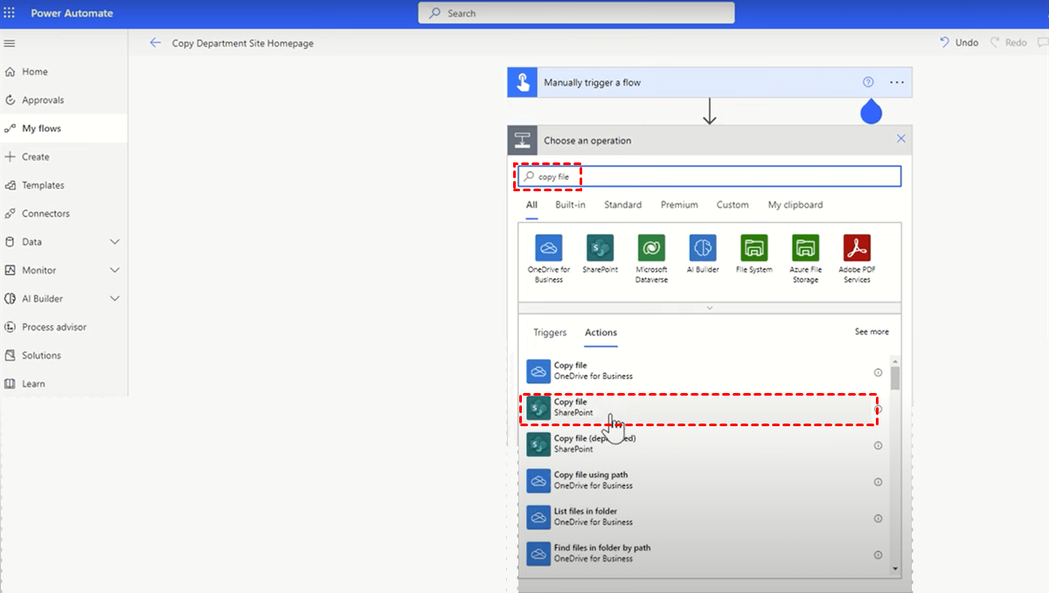This screenshot has width=1049, height=593.
Task: Click the File System connector icon
Action: coord(754,248)
